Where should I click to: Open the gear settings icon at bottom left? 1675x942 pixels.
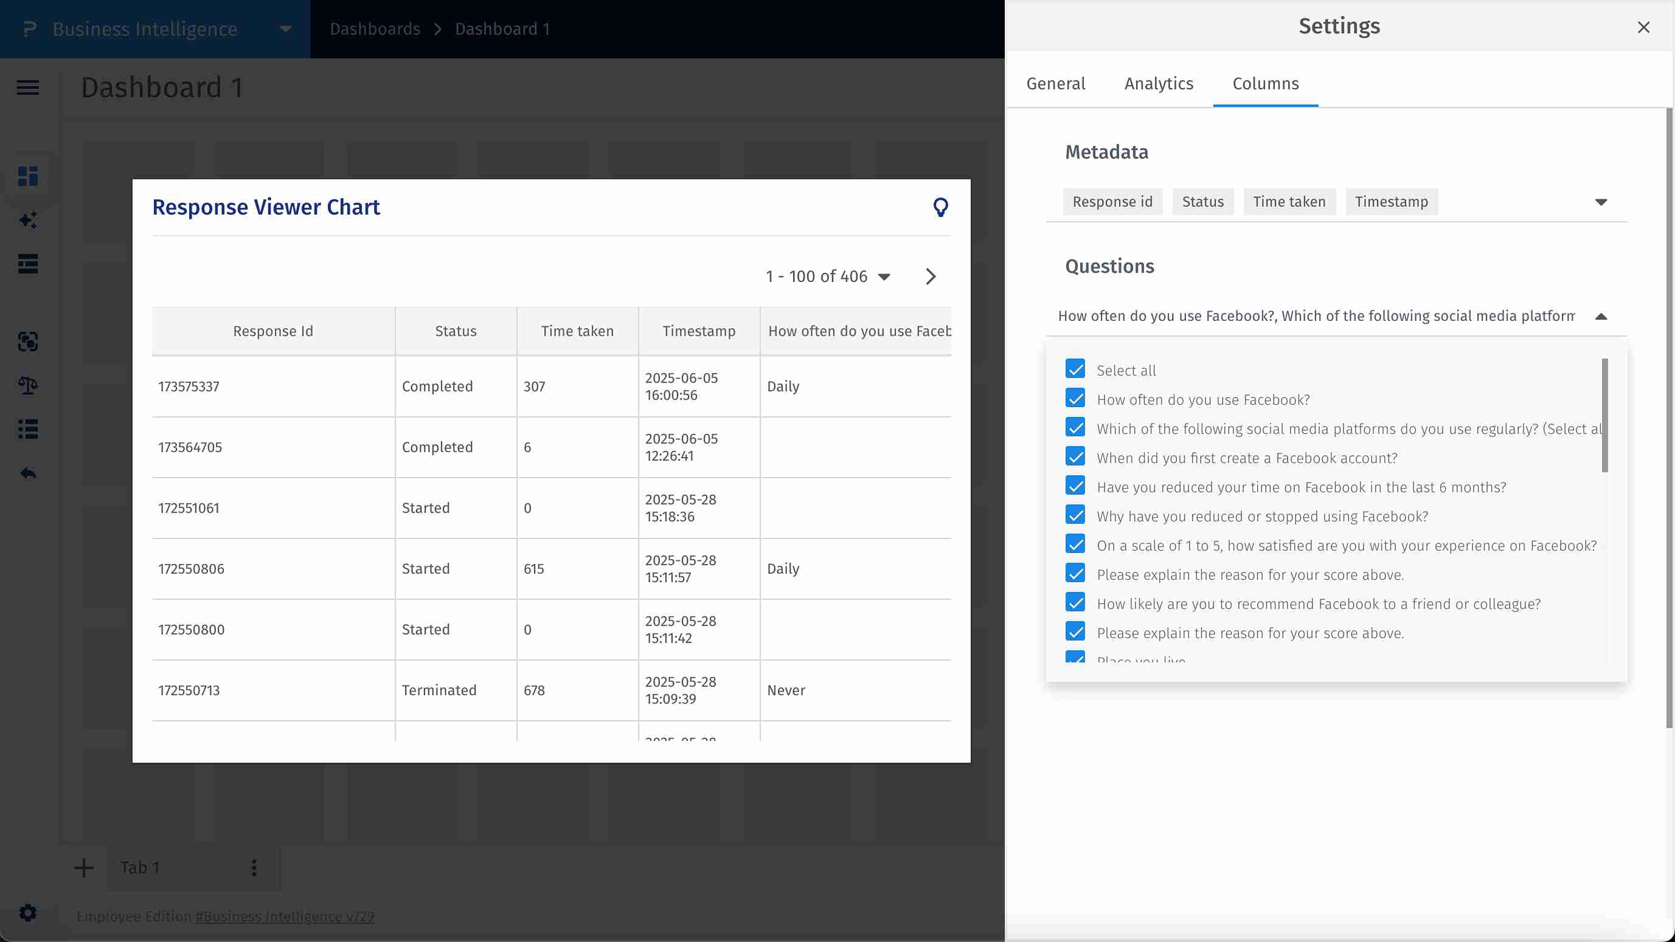click(x=28, y=913)
